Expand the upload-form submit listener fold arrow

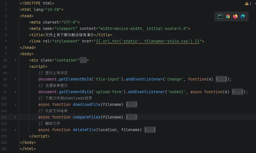15,92
